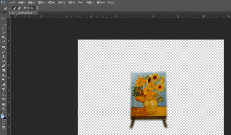The image size is (231, 135).
Task: Select the Brush tool
Action: click(x=4, y=52)
